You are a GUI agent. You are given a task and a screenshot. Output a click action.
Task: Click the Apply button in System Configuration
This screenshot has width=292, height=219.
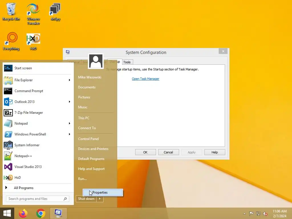coord(192,152)
